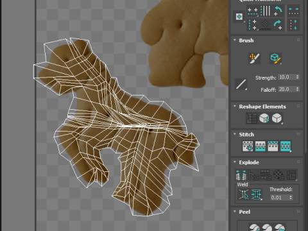Click Relax Until Flat icon
The image size is (308, 231).
pos(264,118)
